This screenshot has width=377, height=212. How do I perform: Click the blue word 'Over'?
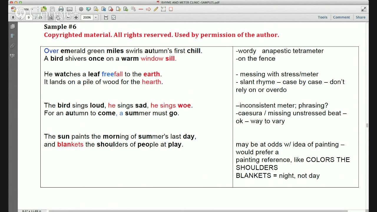click(51, 51)
